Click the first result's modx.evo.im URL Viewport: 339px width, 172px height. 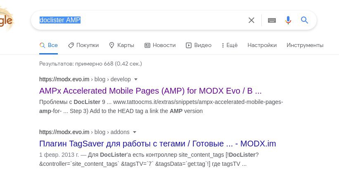coord(64,79)
